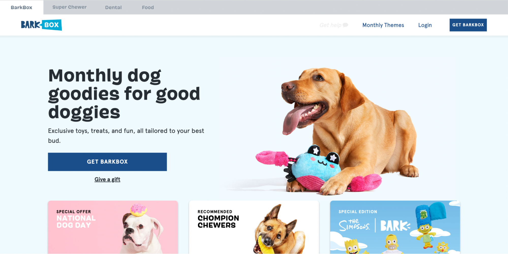Open the National Dog Day special offer card
The width and height of the screenshot is (508, 254).
113,227
